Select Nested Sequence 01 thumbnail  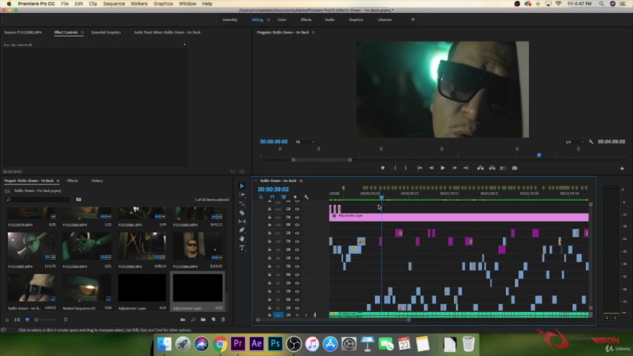(x=87, y=288)
